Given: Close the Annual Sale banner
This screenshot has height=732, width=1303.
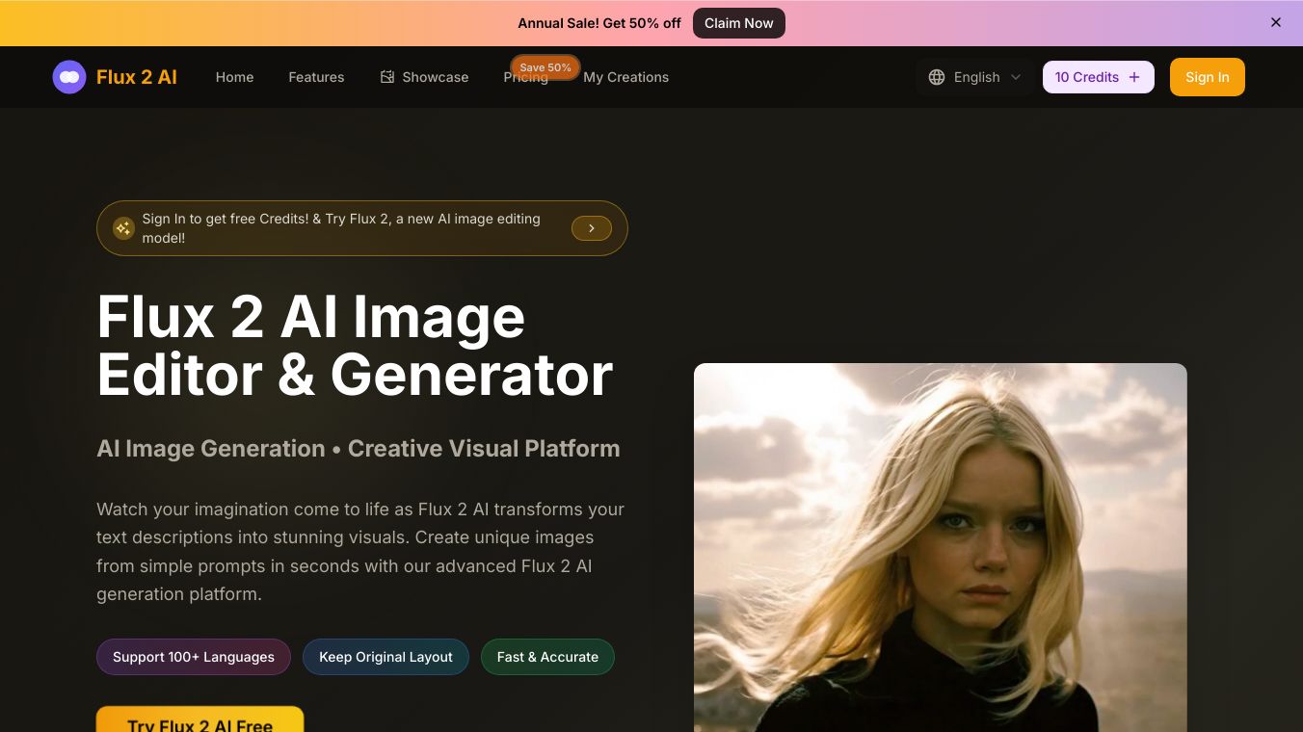Looking at the screenshot, I should [1276, 22].
